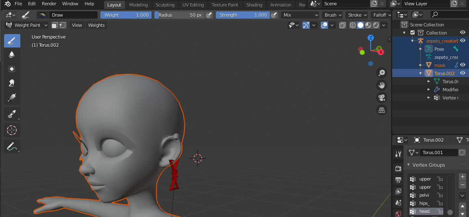
Task: Click the zoom magnifier viewport gizmo
Action: coord(382,73)
